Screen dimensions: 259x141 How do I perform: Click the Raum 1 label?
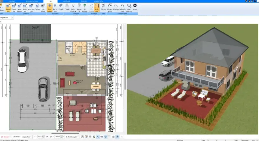(x=73, y=54)
